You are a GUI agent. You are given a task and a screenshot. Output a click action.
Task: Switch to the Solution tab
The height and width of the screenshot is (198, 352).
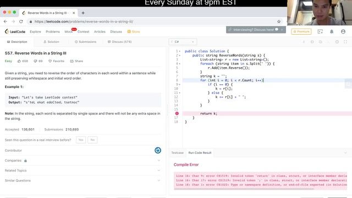pos(51,42)
